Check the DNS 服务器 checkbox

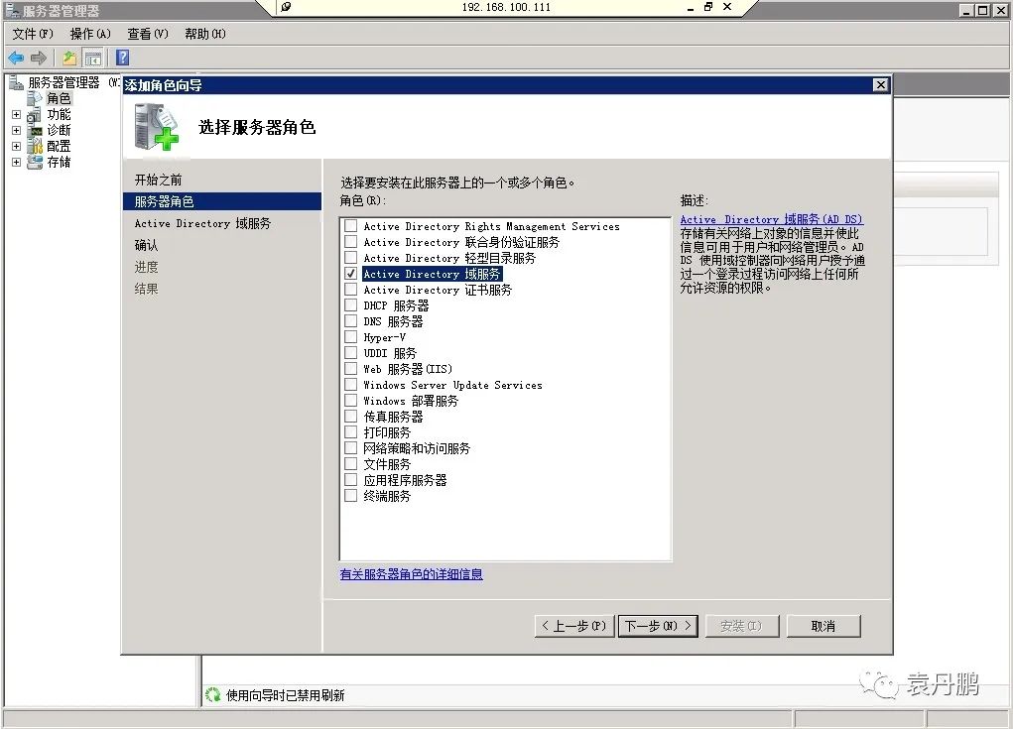[351, 321]
